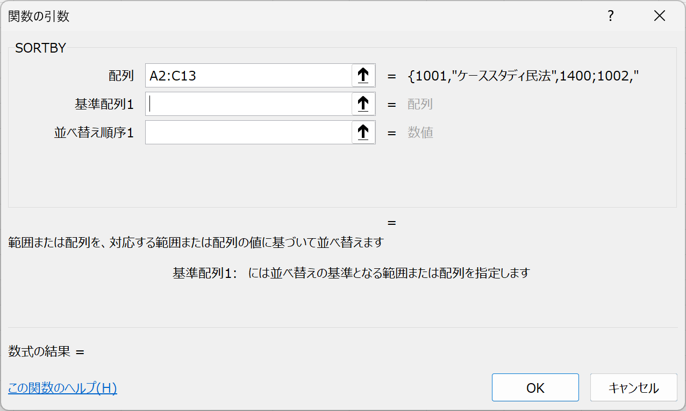Focus the 並べ替え順序1 input box

[248, 132]
